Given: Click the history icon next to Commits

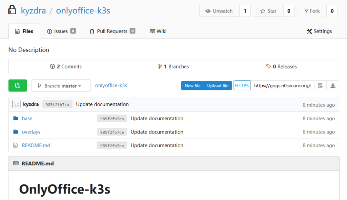Looking at the screenshot, I should coord(53,67).
